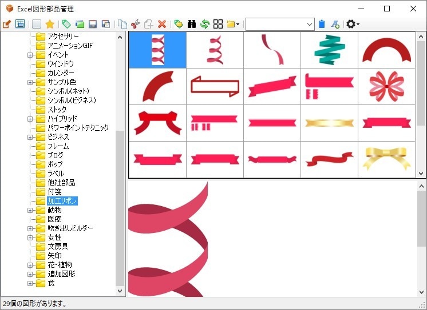This screenshot has height=310, width=427.
Task: Click the thumbnail grid scroll-down arrow
Action: tap(421, 174)
